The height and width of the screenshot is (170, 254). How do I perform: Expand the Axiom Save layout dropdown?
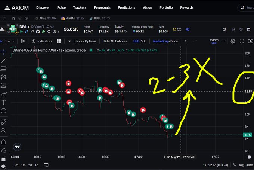click(224, 41)
